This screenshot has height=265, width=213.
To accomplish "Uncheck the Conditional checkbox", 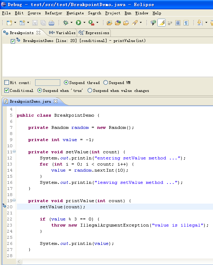I will pos(6,90).
